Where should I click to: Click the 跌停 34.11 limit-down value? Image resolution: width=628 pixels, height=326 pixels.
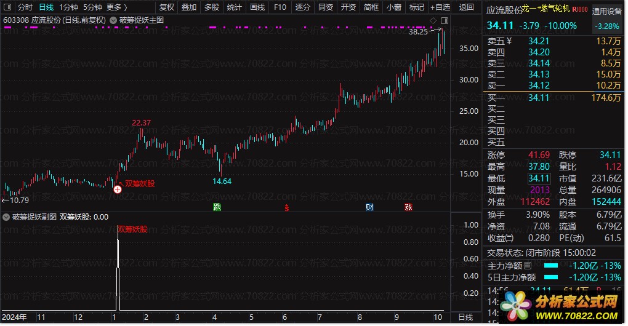coord(610,155)
